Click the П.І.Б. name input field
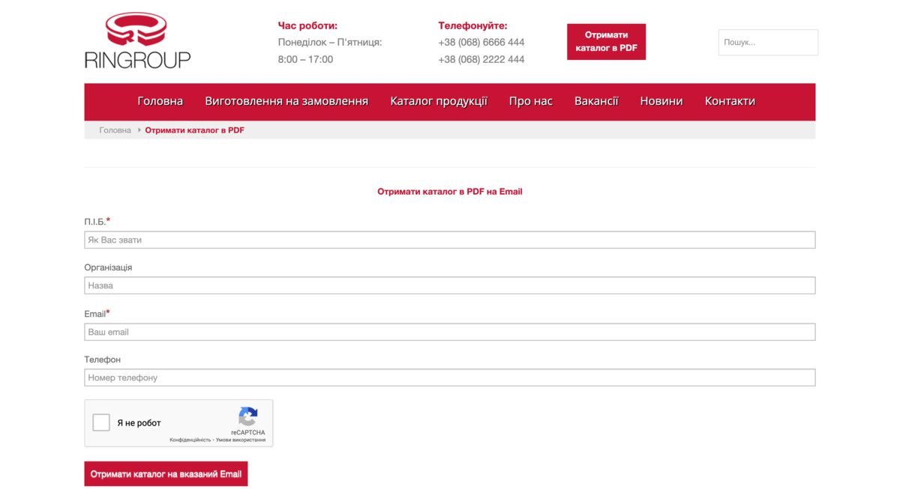Screen dimensions: 900x489 (x=450, y=240)
